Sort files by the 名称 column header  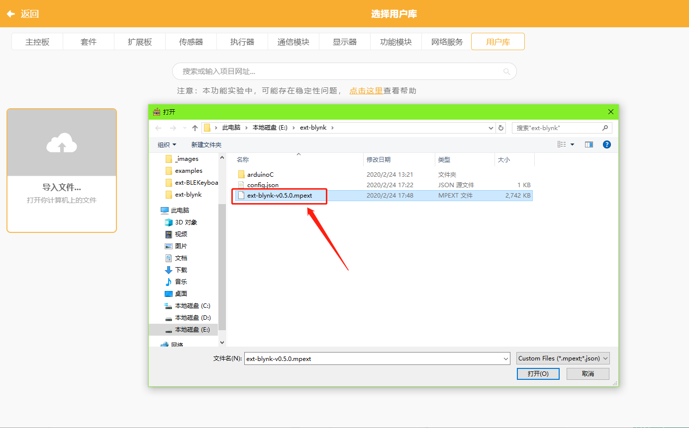(x=298, y=160)
